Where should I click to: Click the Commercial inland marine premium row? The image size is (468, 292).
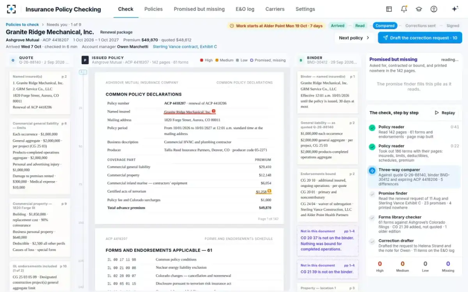click(189, 183)
